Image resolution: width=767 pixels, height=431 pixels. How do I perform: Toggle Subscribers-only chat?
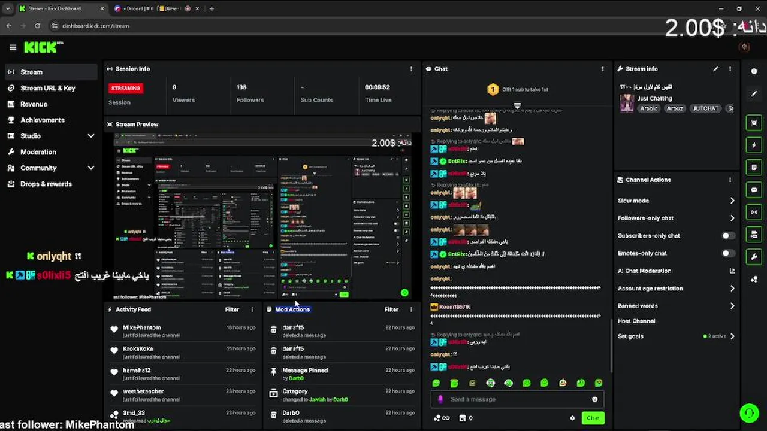(x=728, y=236)
